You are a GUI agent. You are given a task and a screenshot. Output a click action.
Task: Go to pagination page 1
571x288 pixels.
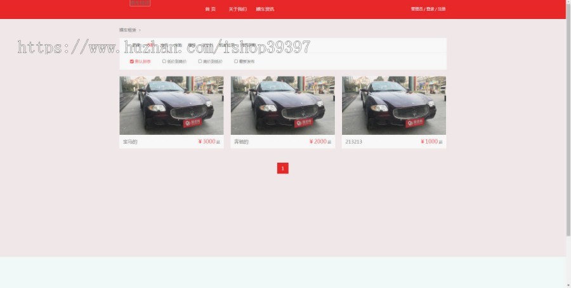click(282, 168)
